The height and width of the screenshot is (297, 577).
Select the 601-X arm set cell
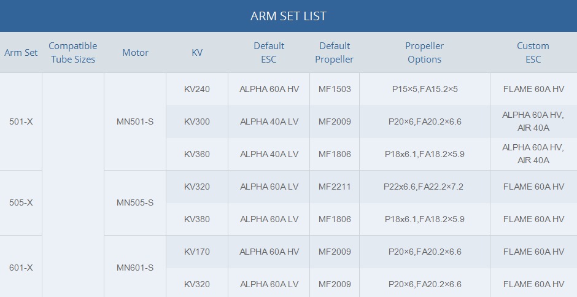(x=21, y=268)
